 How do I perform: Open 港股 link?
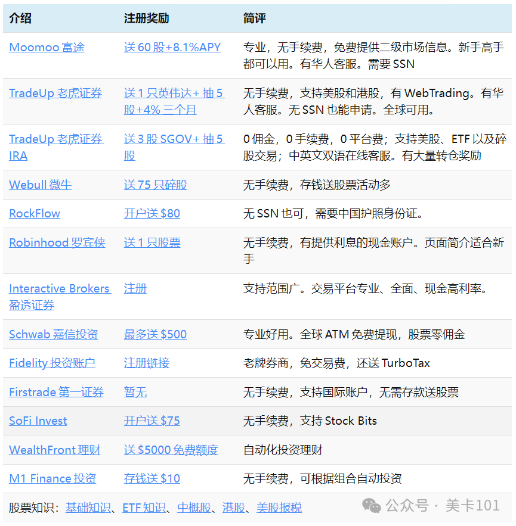point(234,508)
